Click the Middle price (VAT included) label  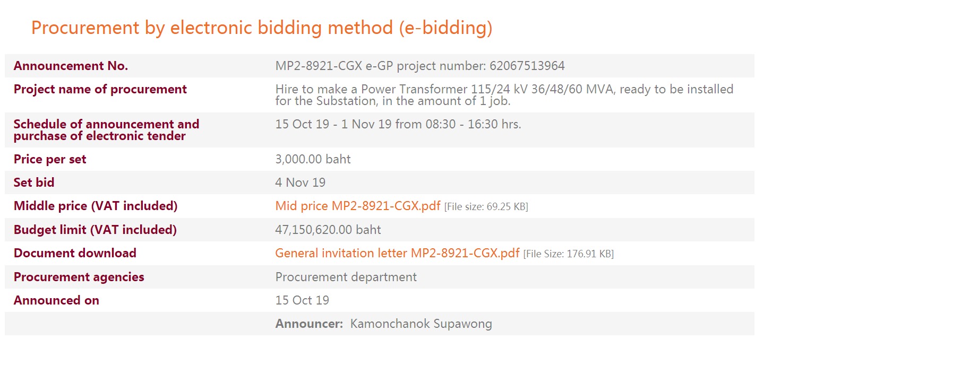pos(96,206)
